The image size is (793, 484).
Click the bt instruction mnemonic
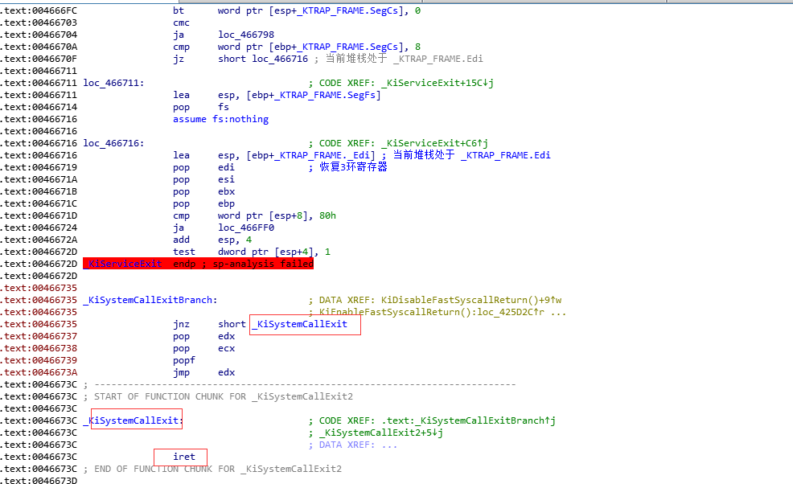click(179, 10)
